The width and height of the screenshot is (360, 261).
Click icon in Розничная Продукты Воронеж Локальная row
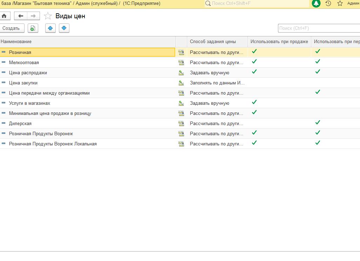[181, 144]
